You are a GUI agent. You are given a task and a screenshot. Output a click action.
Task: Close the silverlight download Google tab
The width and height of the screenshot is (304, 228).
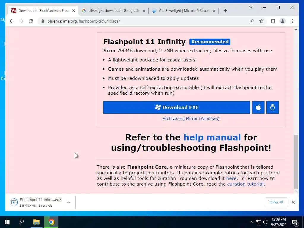[x=144, y=11]
